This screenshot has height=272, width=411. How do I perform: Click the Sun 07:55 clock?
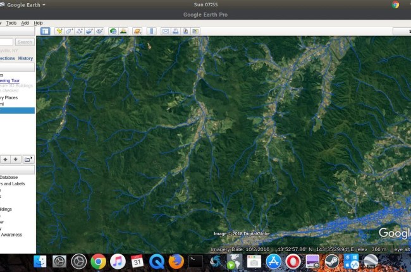205,4
